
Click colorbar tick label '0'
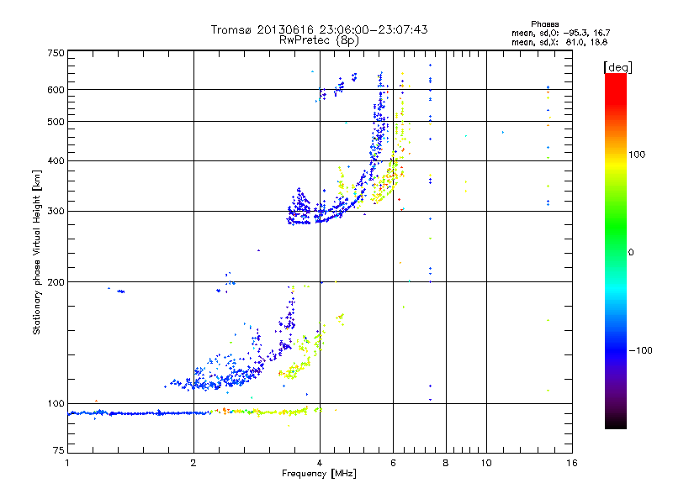(x=631, y=252)
